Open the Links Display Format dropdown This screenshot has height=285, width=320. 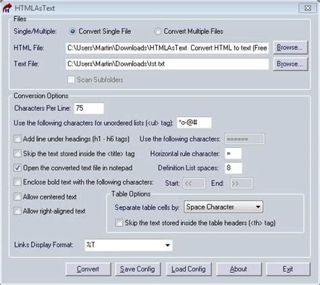pyautogui.click(x=128, y=245)
